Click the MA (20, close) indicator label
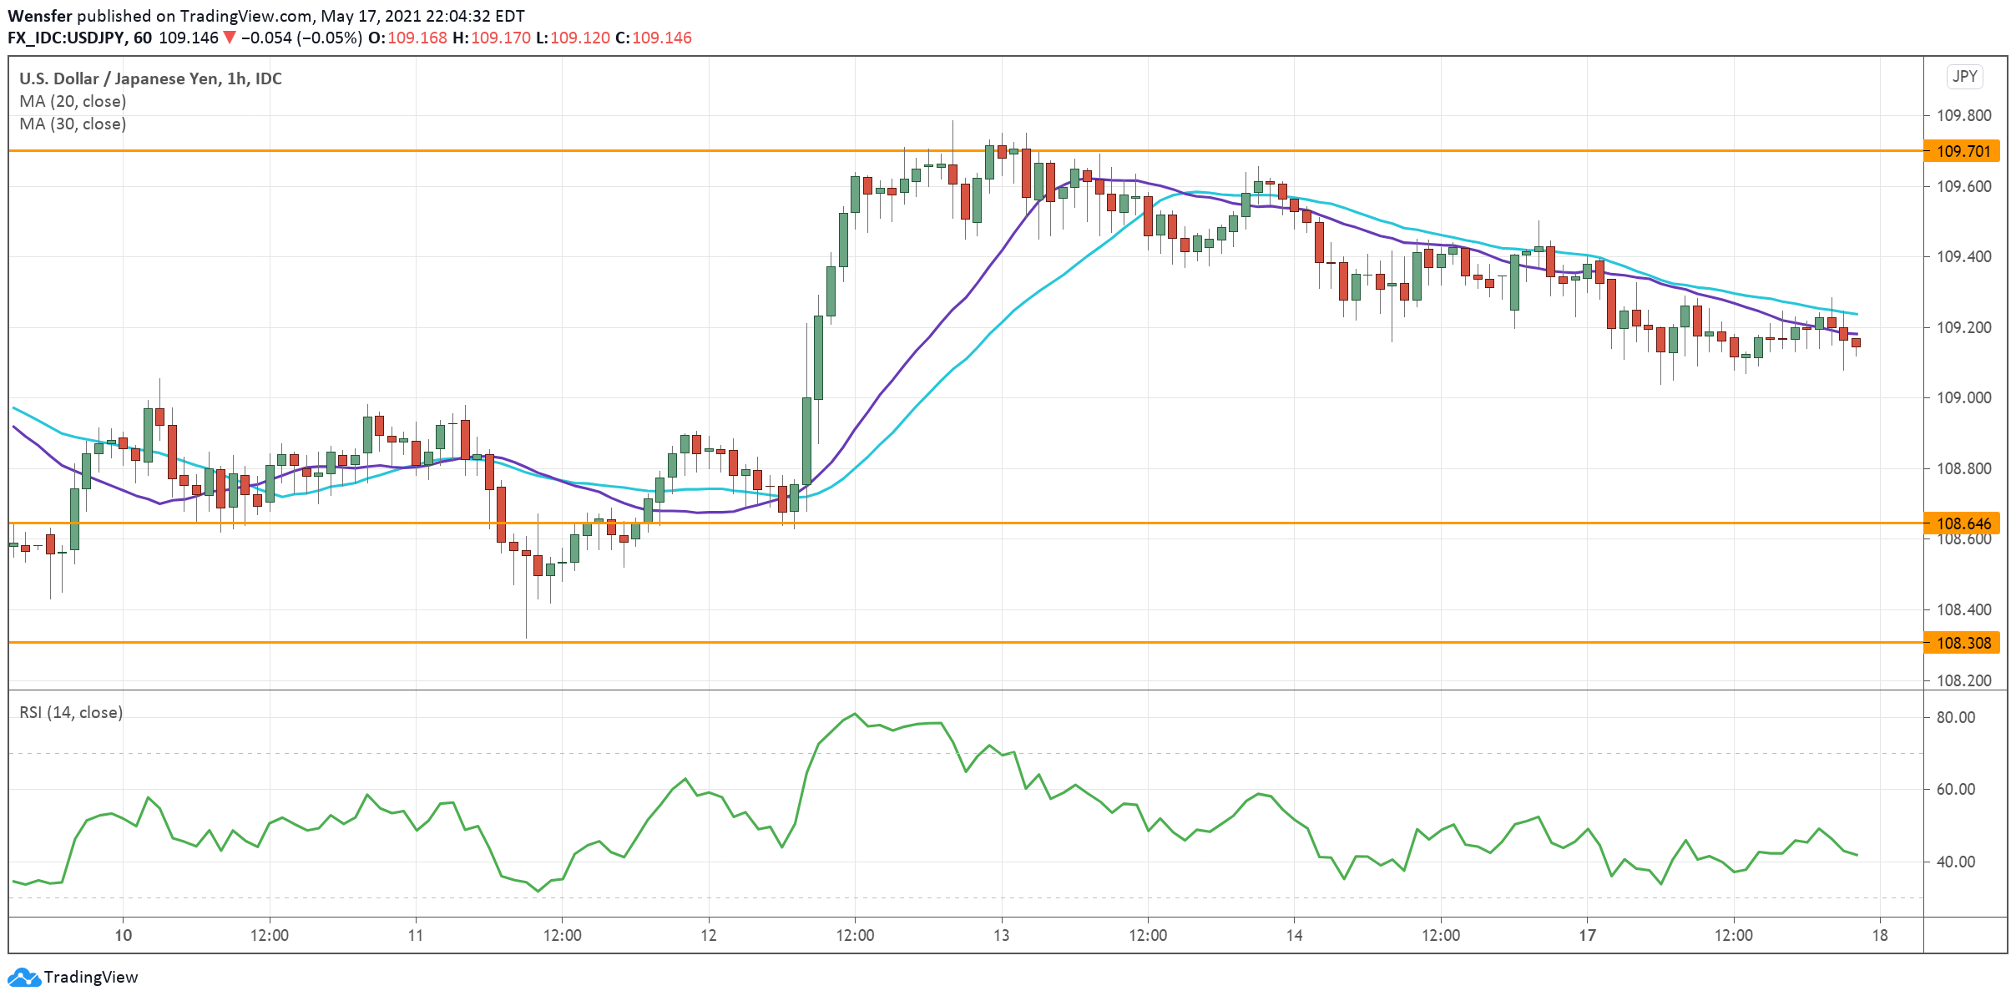 point(73,101)
